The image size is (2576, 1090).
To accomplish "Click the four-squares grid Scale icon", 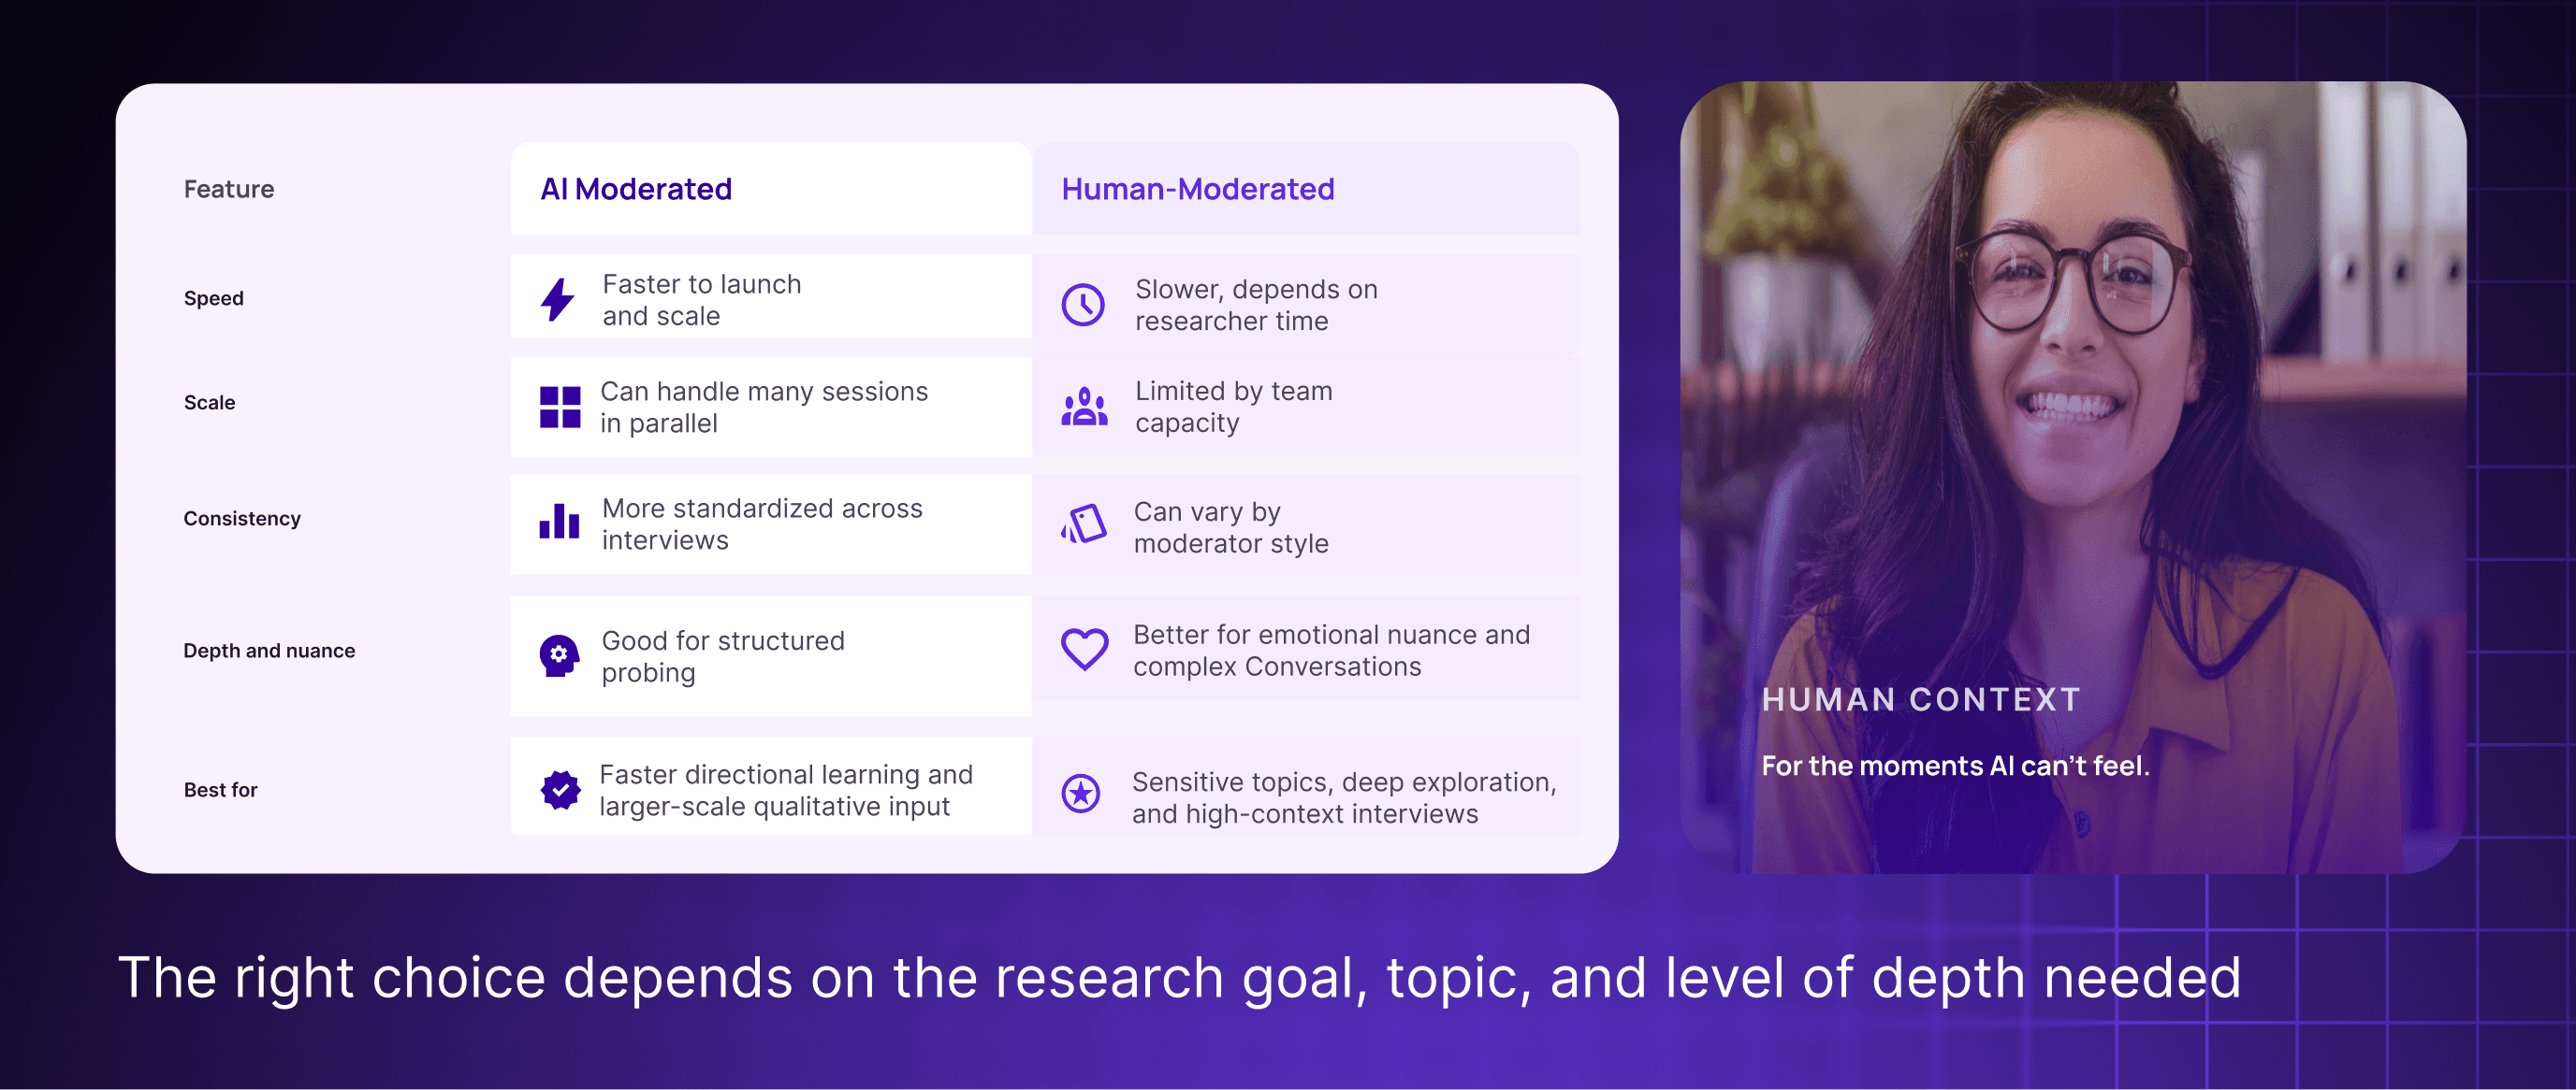I will coord(560,407).
